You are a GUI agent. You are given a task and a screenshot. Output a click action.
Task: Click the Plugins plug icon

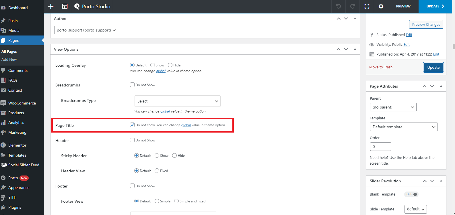(3, 207)
